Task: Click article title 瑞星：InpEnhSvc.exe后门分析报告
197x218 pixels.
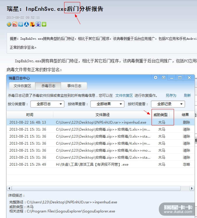Action: coord(55,9)
